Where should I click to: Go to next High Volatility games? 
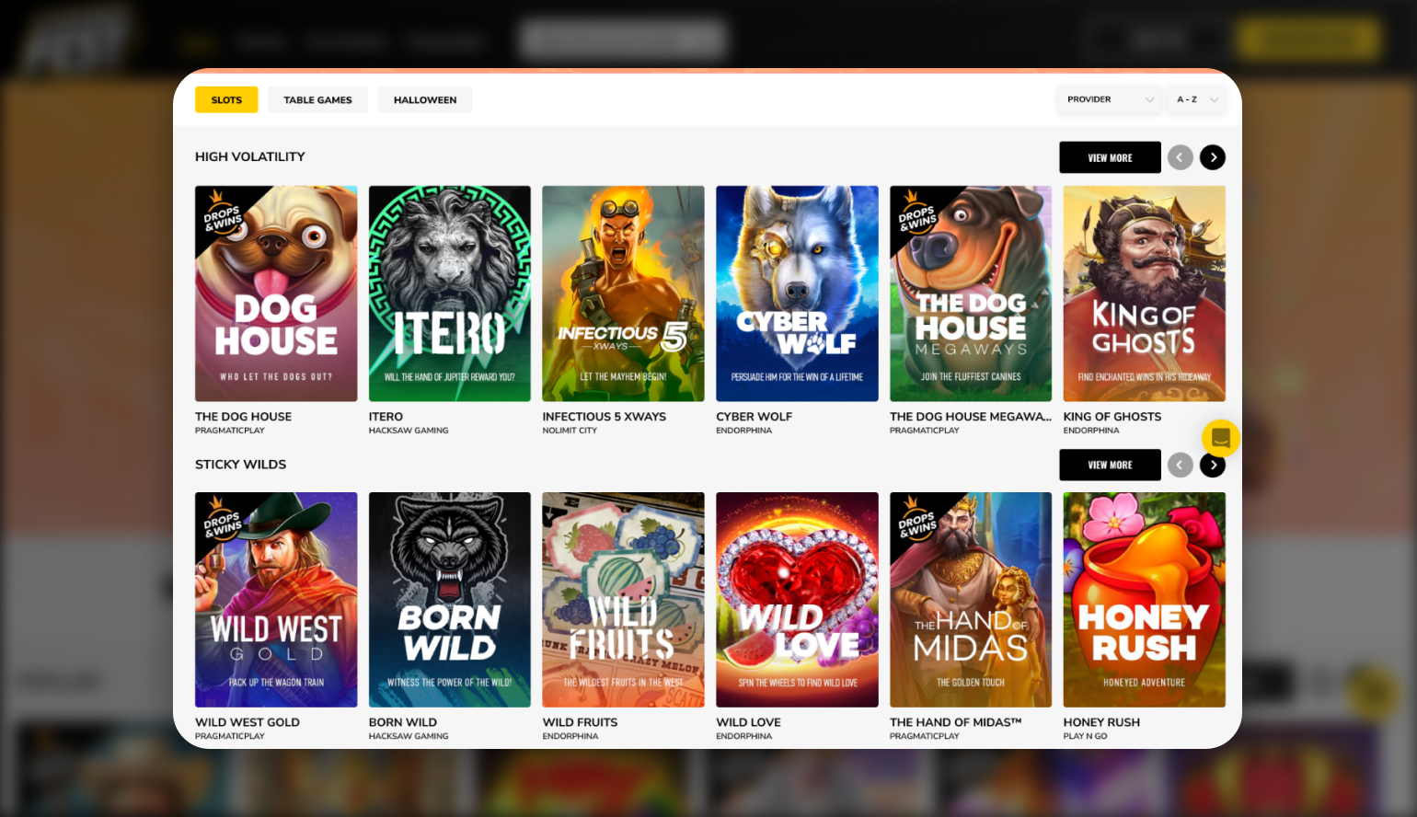coord(1213,157)
